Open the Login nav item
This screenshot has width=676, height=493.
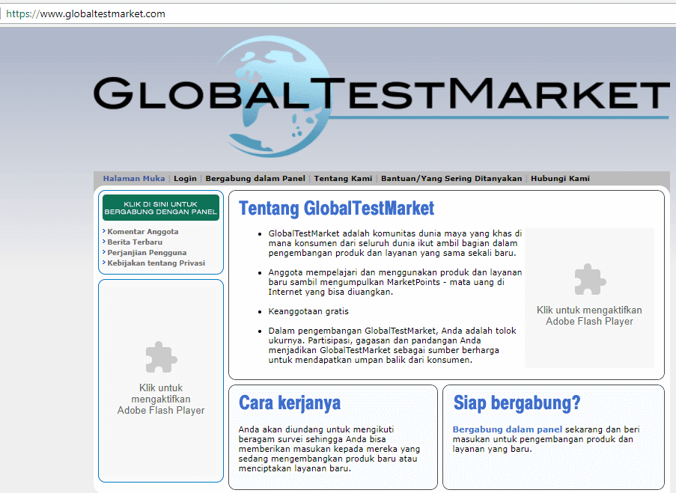pos(185,178)
